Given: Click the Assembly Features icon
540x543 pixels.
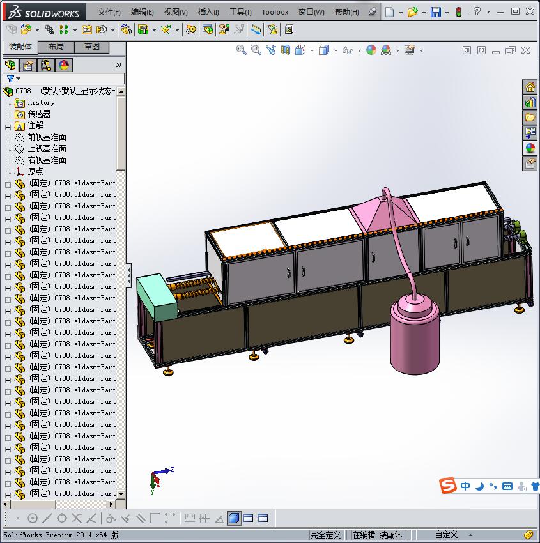Looking at the screenshot, I should pyautogui.click(x=143, y=30).
